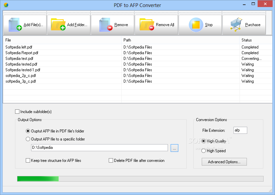275x195 pixels.
Task: Click the Add File(s) toolbar button
Action: [x=25, y=25]
